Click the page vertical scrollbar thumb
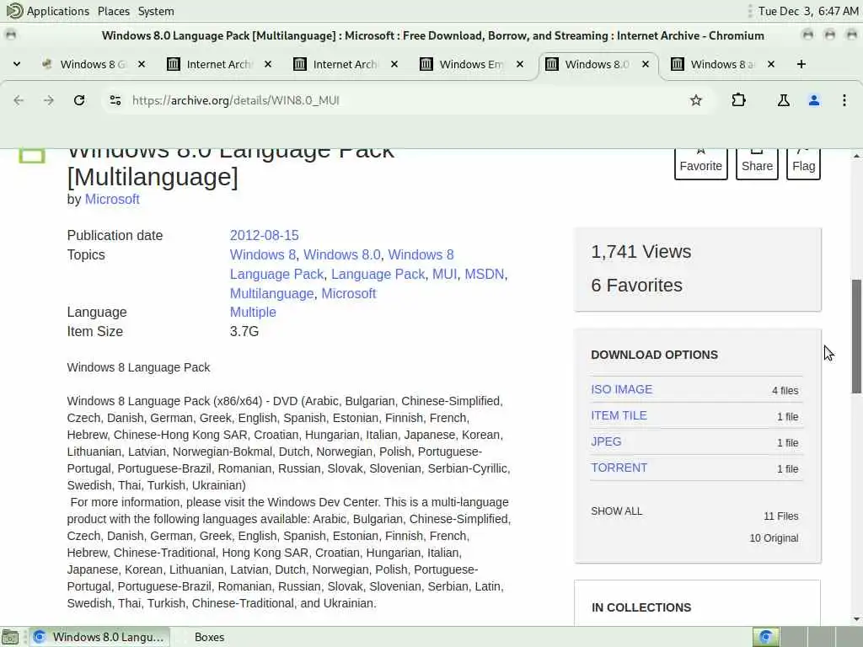Viewport: 863px width, 647px height. 856,335
